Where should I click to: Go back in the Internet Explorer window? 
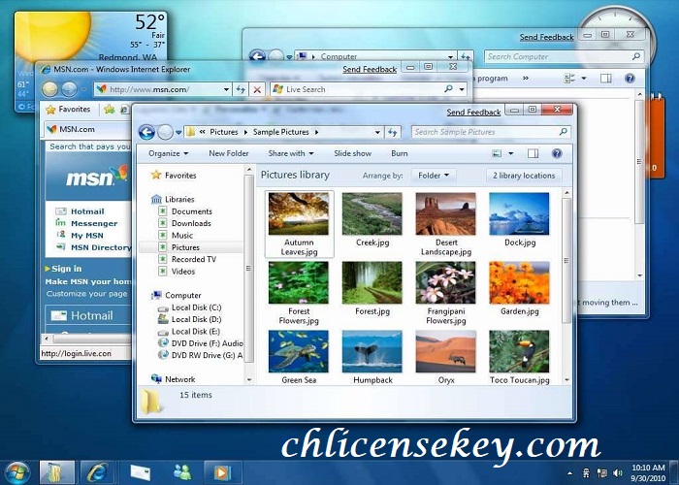pyautogui.click(x=50, y=89)
